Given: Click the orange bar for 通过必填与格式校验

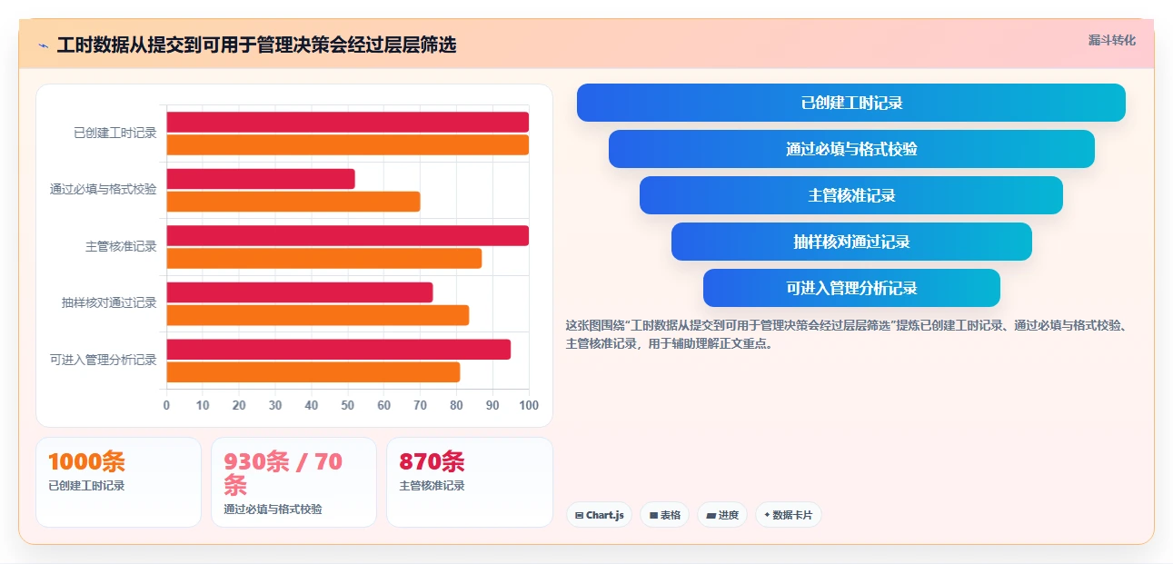Looking at the screenshot, I should [293, 202].
